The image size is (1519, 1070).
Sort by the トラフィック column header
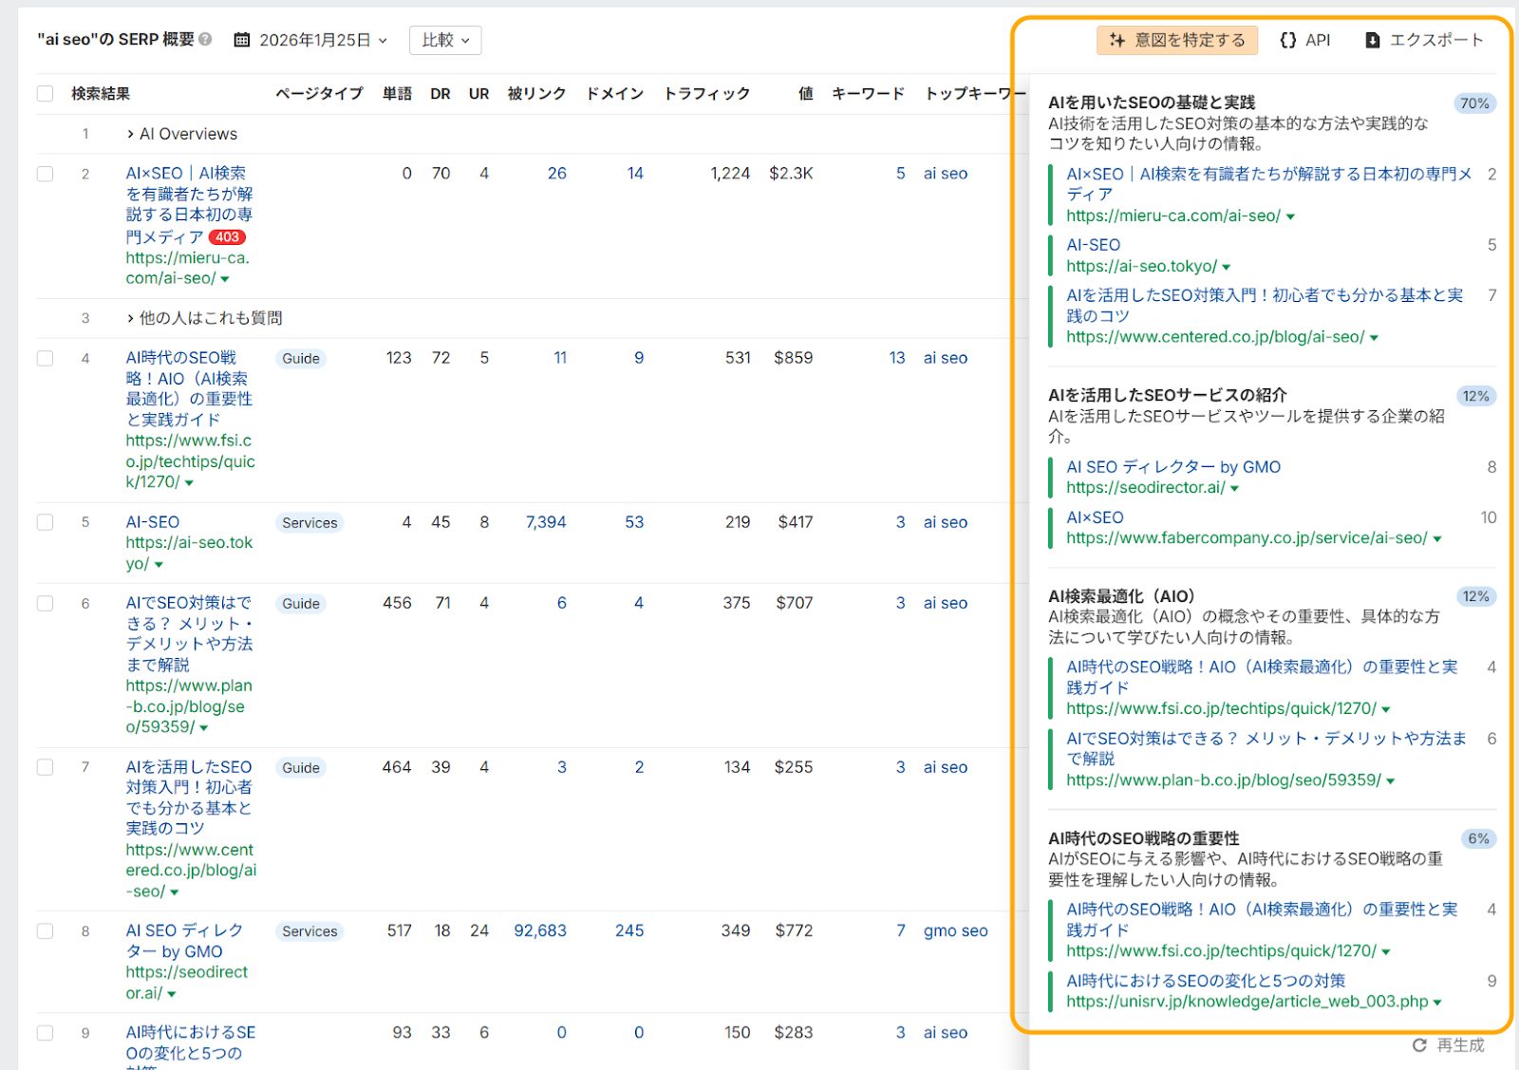pyautogui.click(x=706, y=93)
